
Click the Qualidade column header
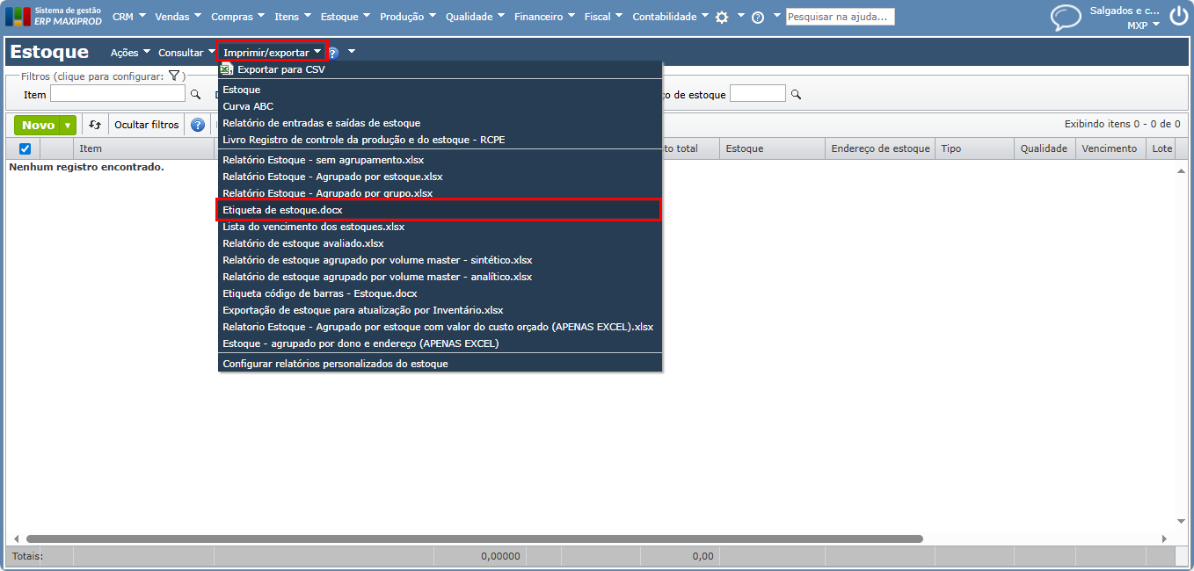[x=1045, y=148]
